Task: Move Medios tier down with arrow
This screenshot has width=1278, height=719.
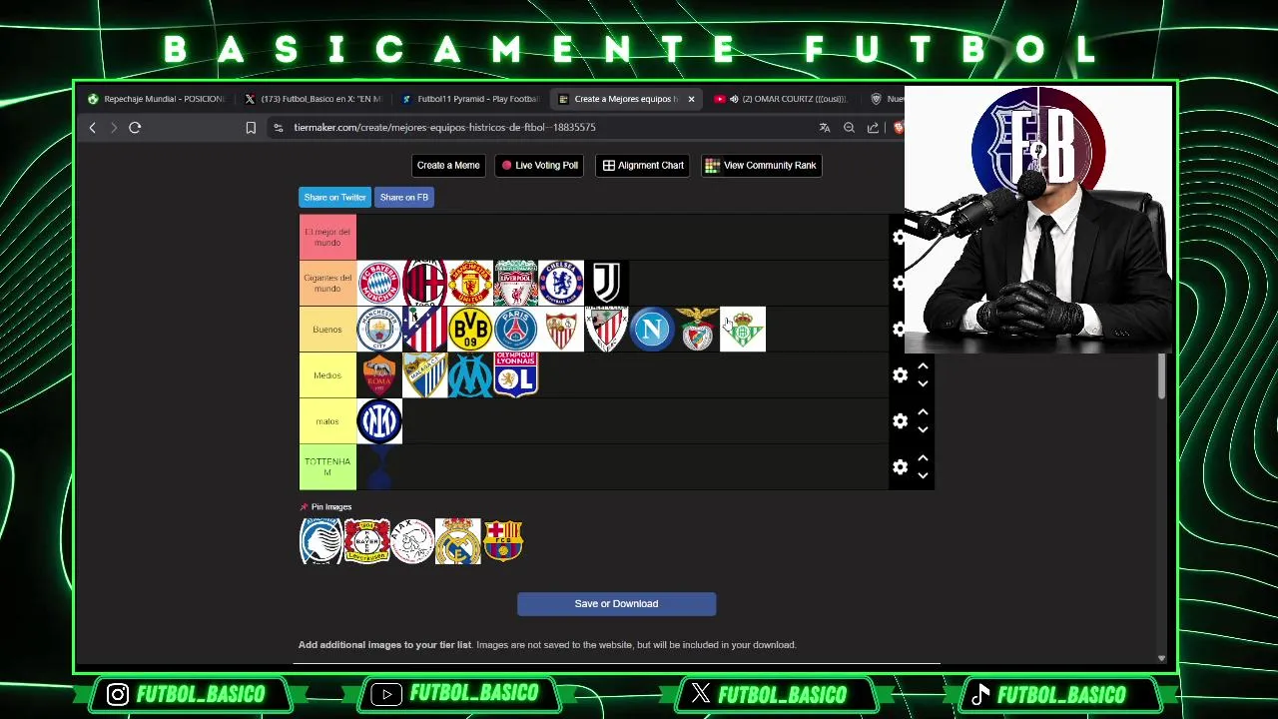Action: [923, 383]
